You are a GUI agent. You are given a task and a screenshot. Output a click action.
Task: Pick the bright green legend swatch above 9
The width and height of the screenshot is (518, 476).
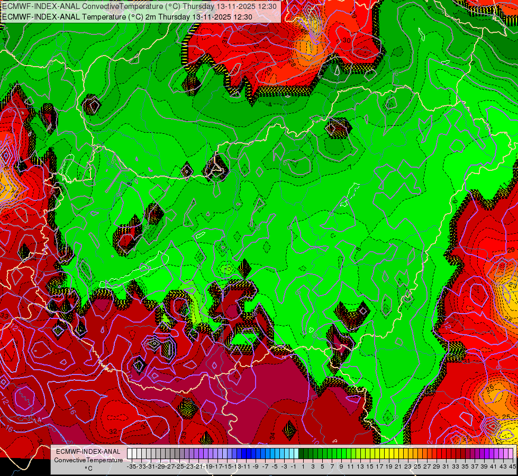tap(339, 453)
